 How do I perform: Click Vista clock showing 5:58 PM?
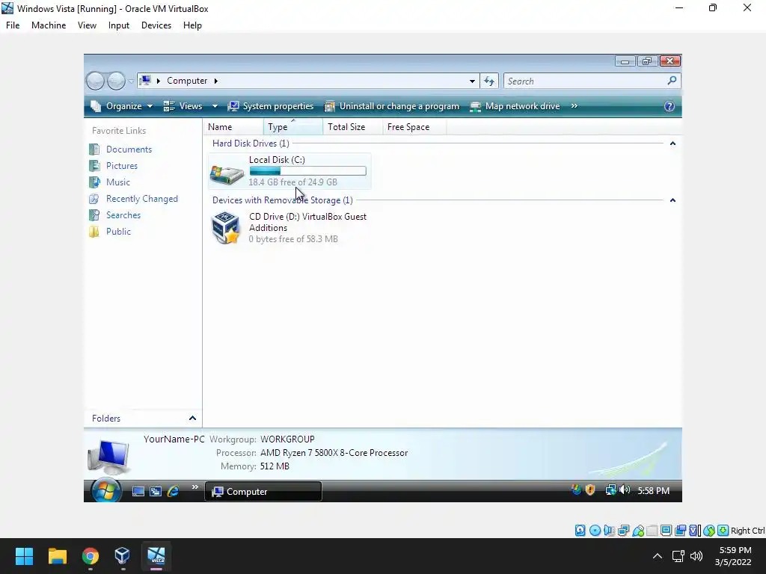[x=653, y=490]
